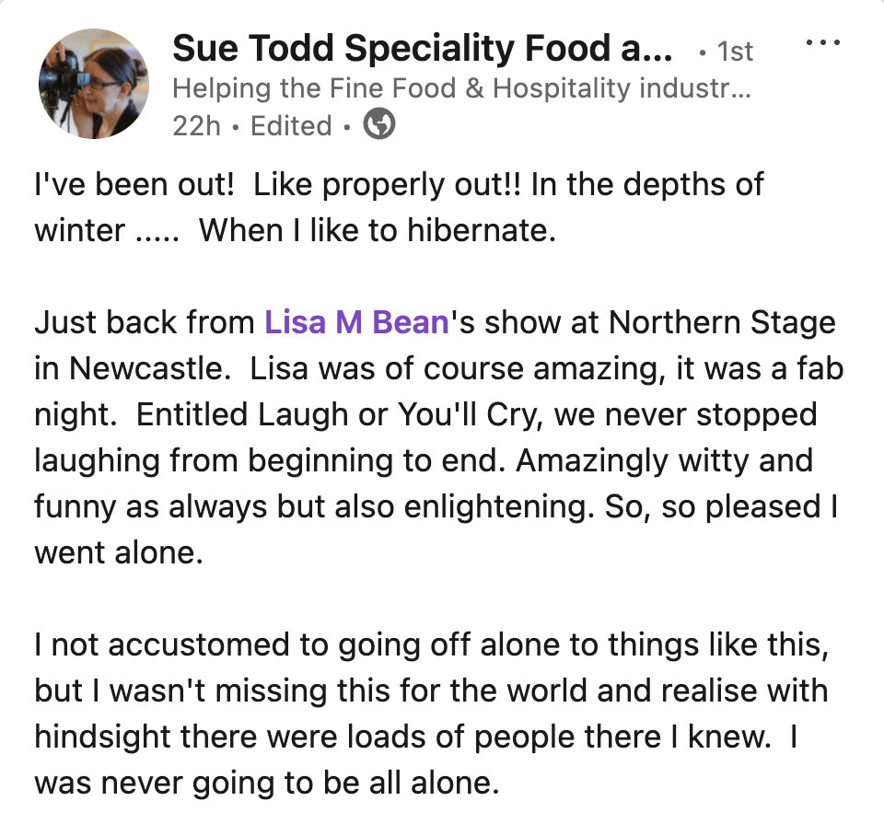Click the 1st connection degree badge
This screenshot has height=824, width=884.
coord(734,52)
